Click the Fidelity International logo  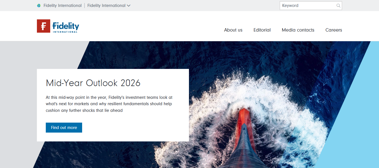(x=58, y=26)
